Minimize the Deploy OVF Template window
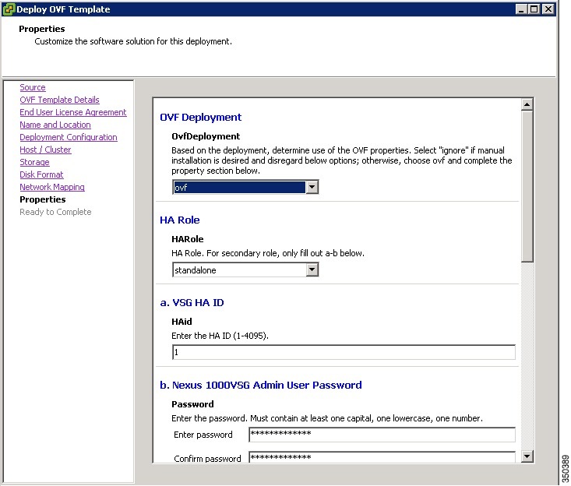571x486 pixels. coord(521,9)
